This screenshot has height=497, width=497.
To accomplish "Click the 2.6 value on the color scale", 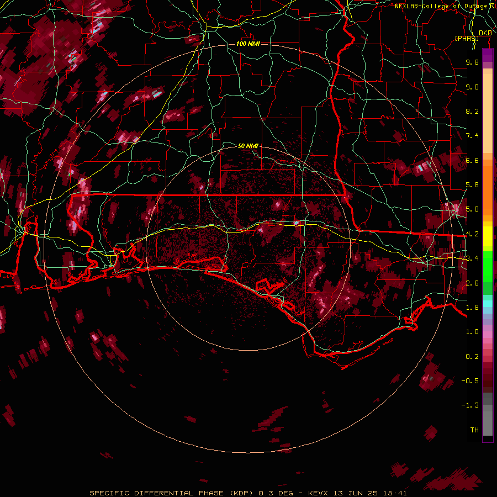I will [472, 283].
